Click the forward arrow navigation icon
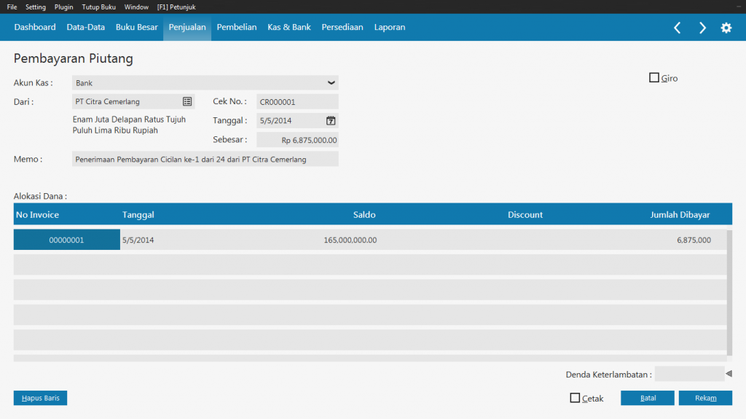This screenshot has width=746, height=419. pos(702,28)
